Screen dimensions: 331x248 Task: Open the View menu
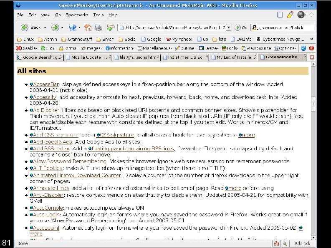click(x=45, y=15)
